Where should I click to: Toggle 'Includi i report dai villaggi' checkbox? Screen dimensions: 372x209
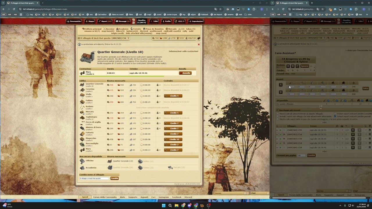click(278, 116)
